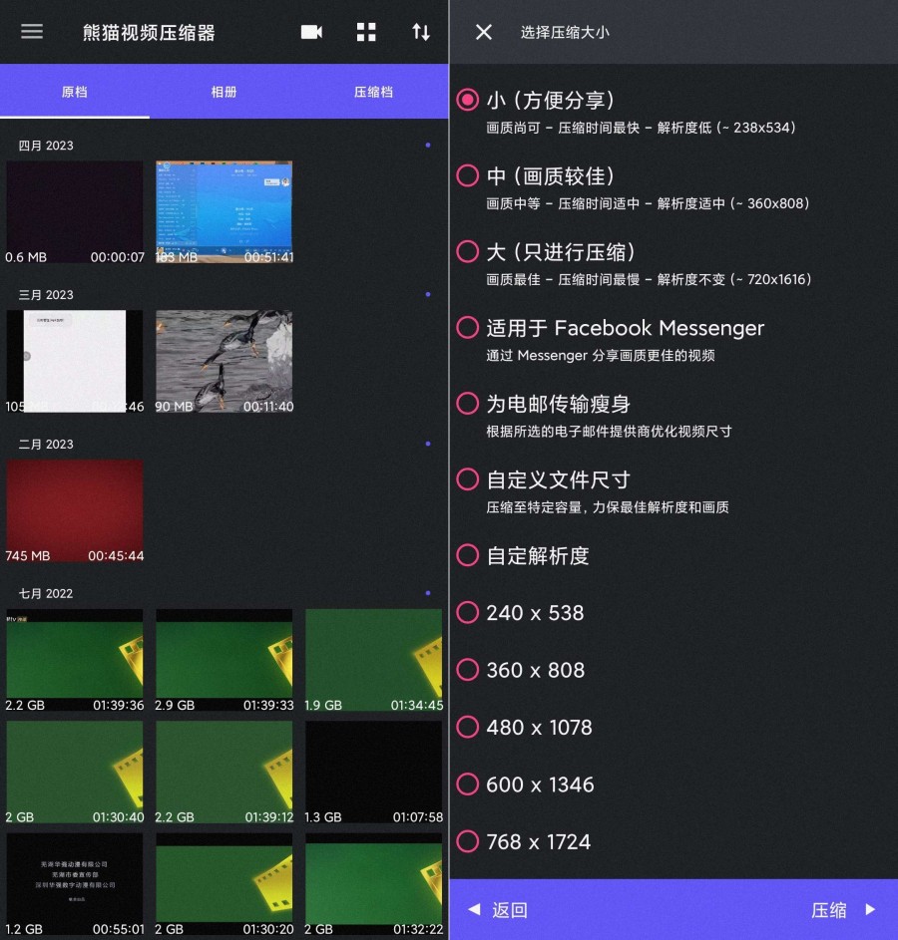Open the navigation drawer menu
The image size is (898, 940).
pyautogui.click(x=31, y=31)
